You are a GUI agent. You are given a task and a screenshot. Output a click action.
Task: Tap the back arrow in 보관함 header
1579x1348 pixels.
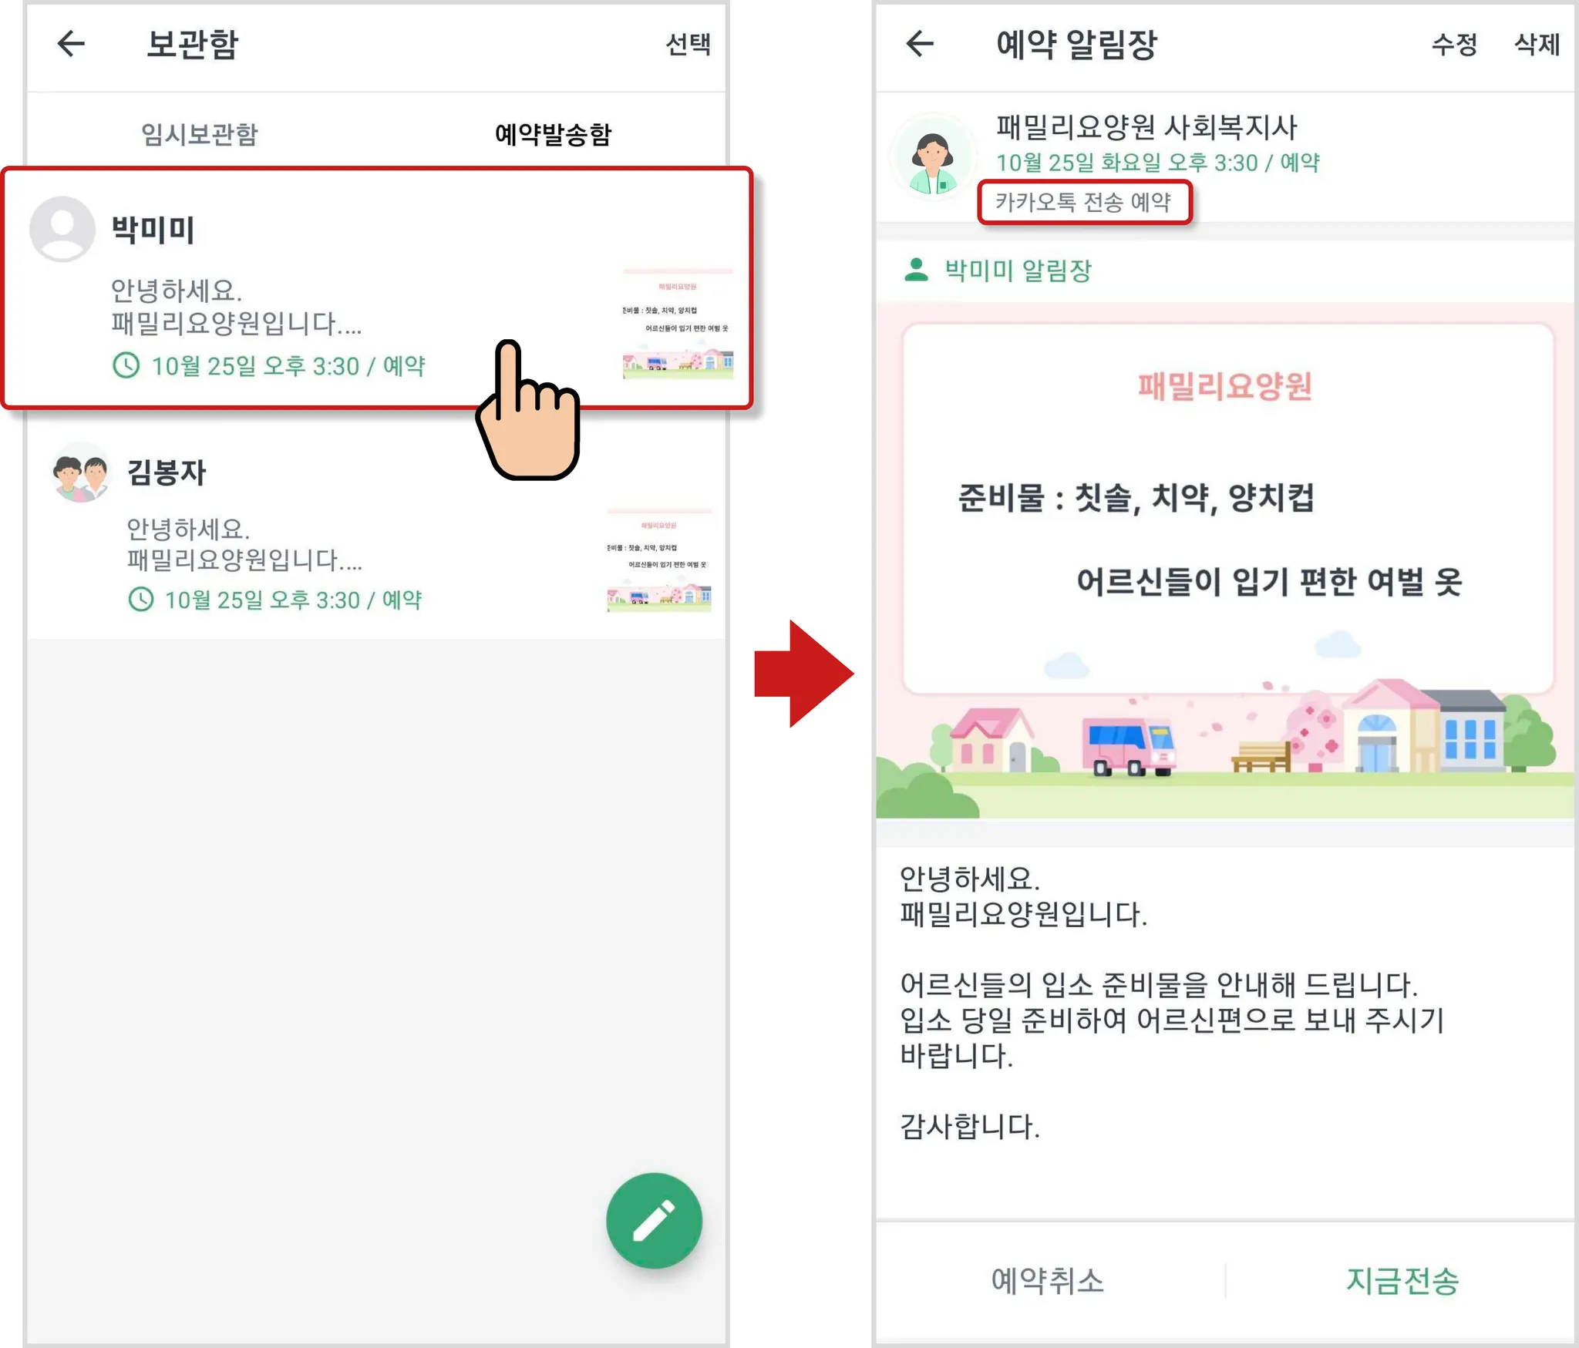tap(71, 43)
